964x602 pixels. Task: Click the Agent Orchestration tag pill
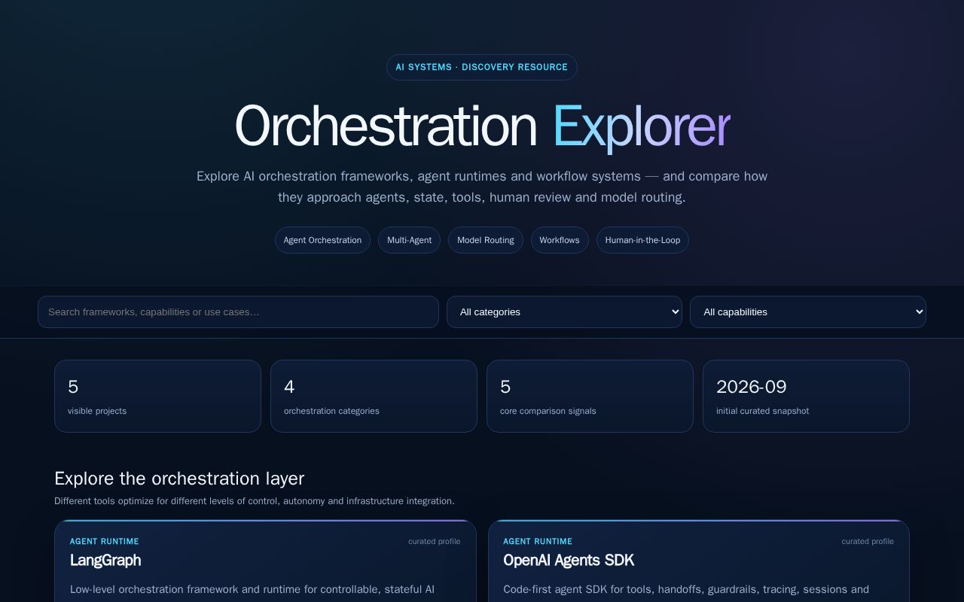tap(322, 240)
